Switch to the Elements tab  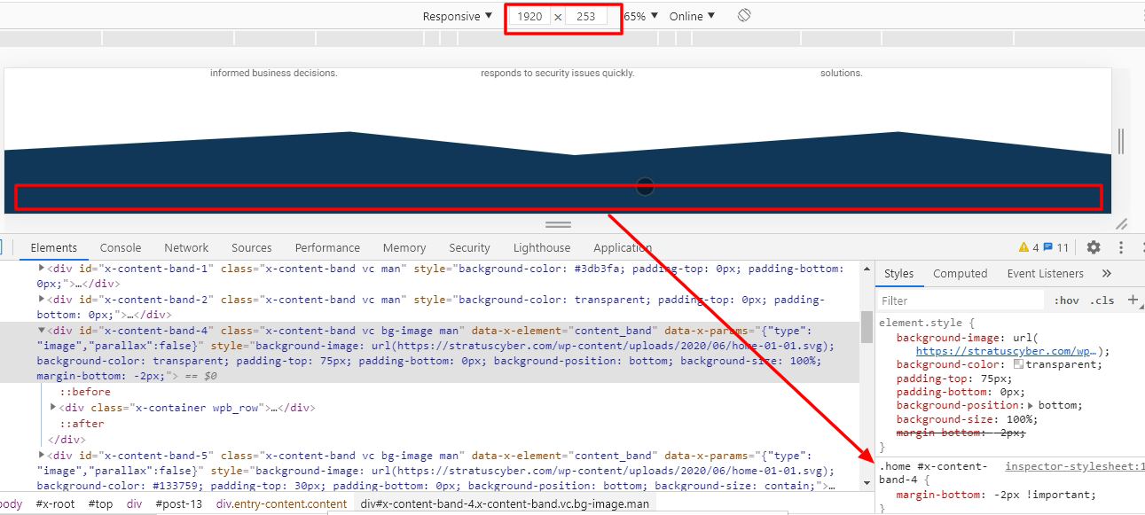[x=54, y=247]
